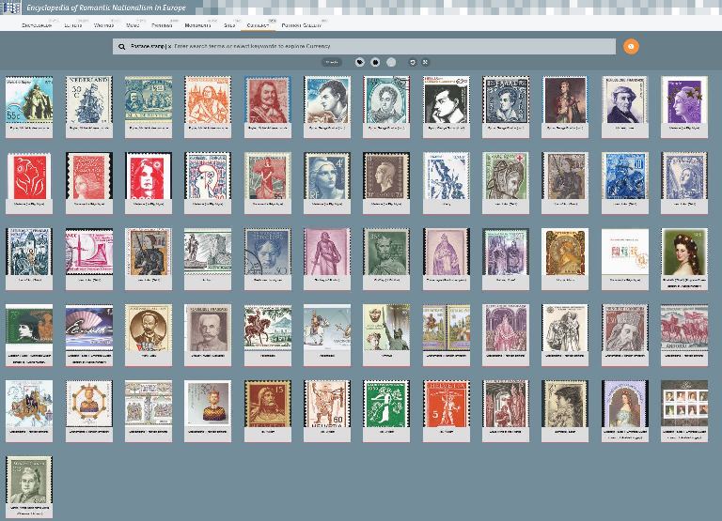Open the green elderly man portrait stamp
Screen dimensions: 722x521
(x=29, y=480)
